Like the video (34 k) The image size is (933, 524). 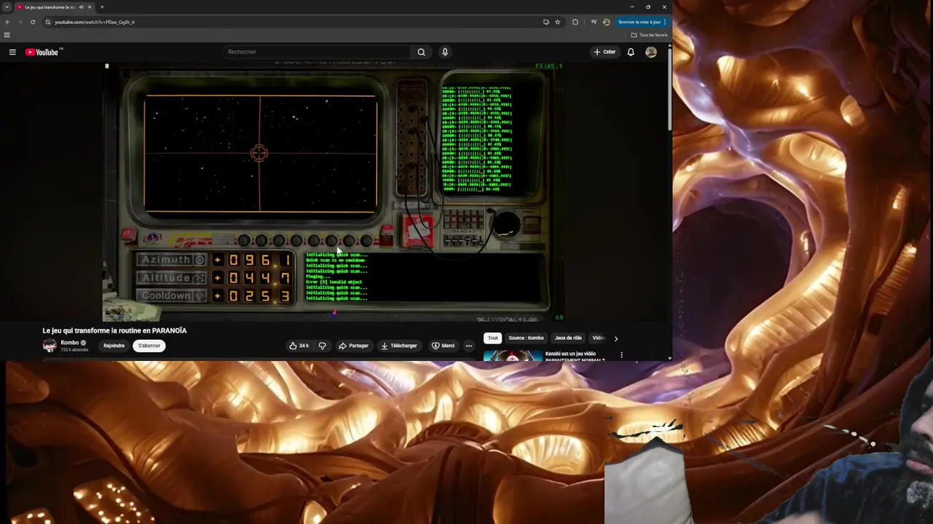(299, 346)
